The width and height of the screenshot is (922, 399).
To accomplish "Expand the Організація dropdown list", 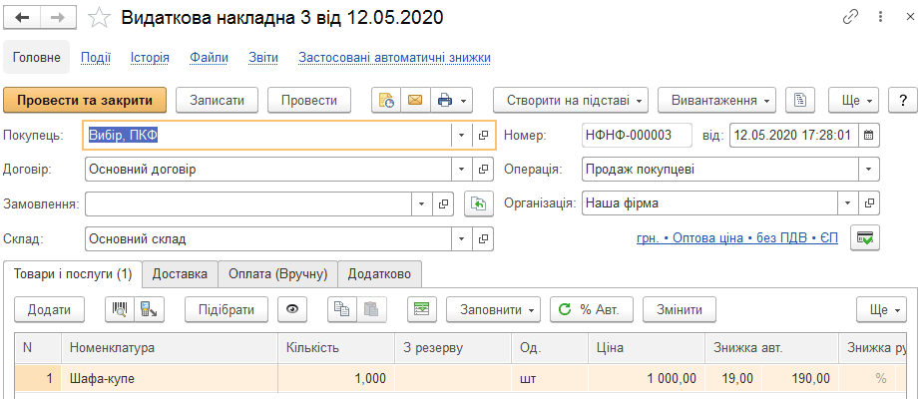I will (848, 203).
